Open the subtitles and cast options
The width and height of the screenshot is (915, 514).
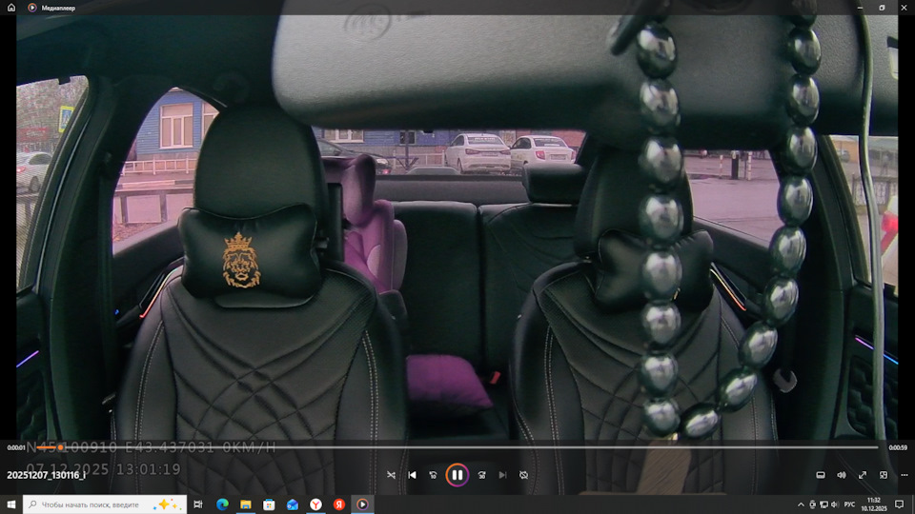pos(821,475)
